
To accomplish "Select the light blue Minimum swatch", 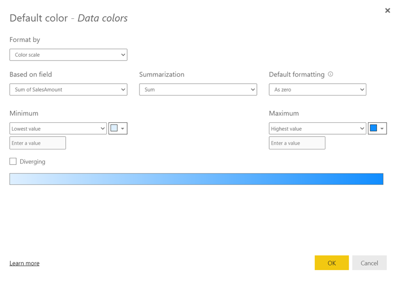I will click(114, 128).
